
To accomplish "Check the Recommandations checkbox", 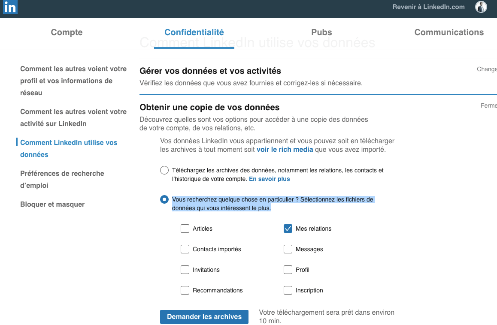I will (185, 290).
